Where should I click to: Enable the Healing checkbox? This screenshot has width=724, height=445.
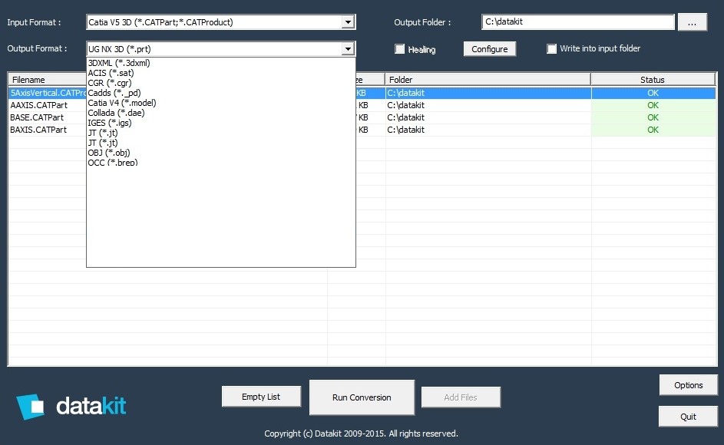pyautogui.click(x=399, y=49)
